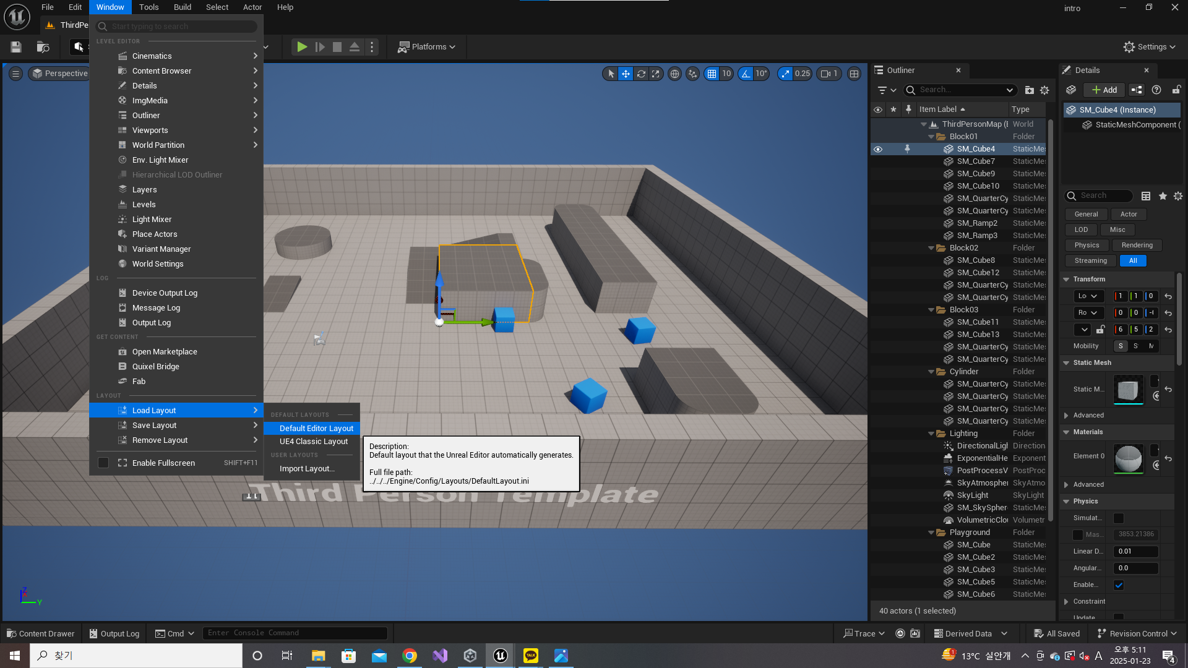Image resolution: width=1188 pixels, height=668 pixels.
Task: Click the Stop simulation square button
Action: (337, 46)
